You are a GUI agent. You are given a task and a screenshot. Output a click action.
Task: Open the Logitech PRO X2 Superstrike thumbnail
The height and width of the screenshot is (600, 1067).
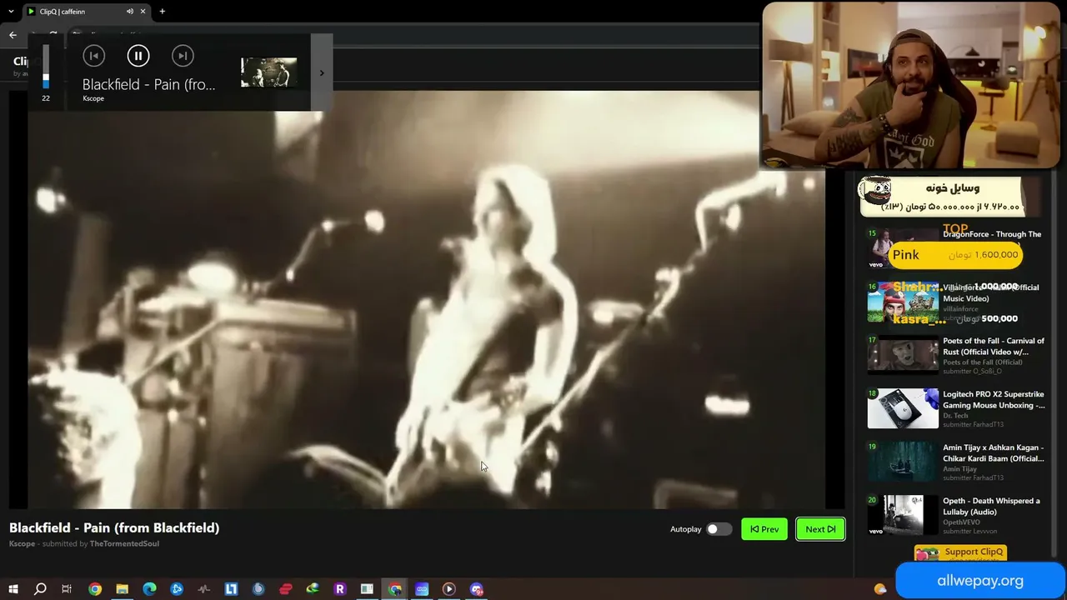[x=903, y=408]
